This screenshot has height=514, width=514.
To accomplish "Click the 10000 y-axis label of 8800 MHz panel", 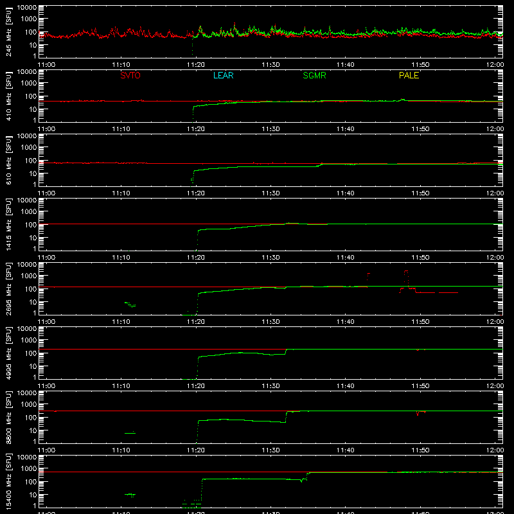I will coord(27,393).
